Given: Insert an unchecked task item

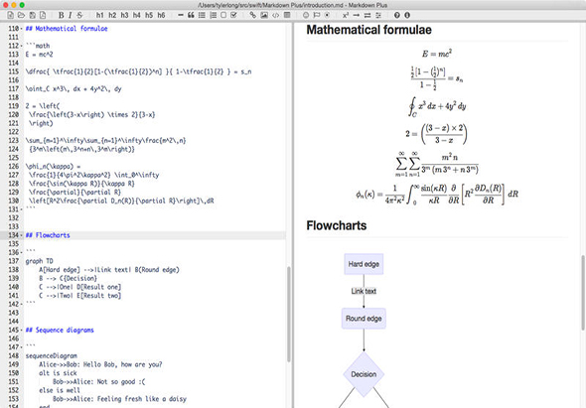Looking at the screenshot, I should [223, 15].
